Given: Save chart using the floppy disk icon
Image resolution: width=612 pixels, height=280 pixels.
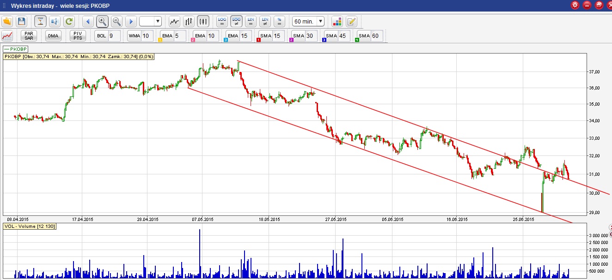Looking at the screenshot, I should [x=21, y=21].
